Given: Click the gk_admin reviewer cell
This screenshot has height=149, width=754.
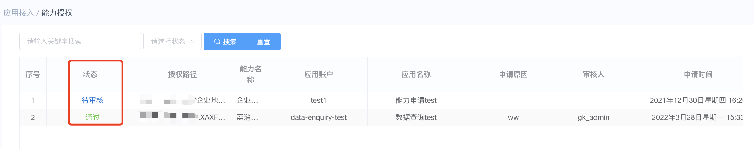Looking at the screenshot, I should [x=593, y=117].
